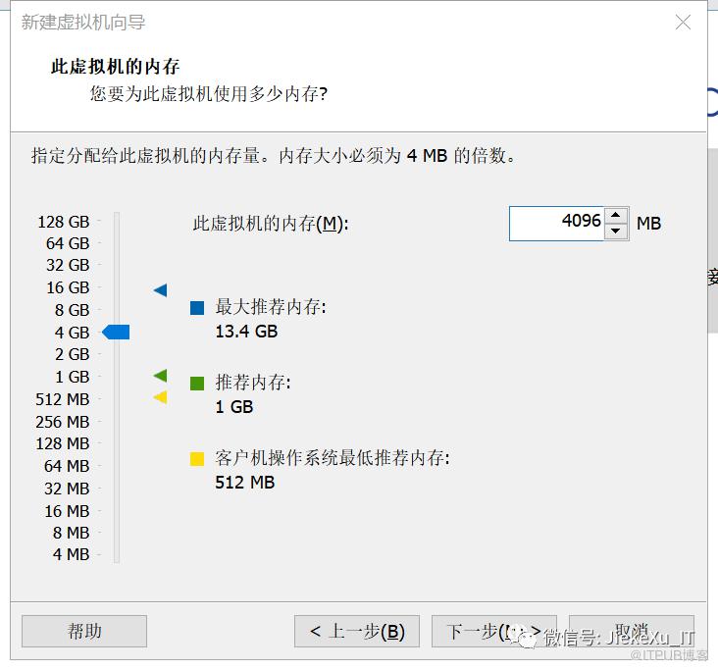Click the blue 最大推荐内存 legend square
The height and width of the screenshot is (670, 718).
197,308
